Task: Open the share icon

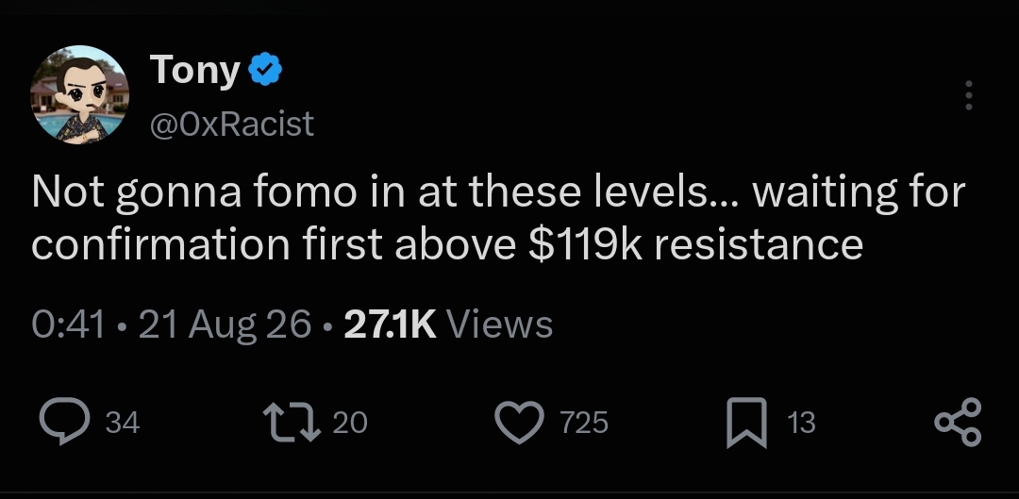Action: point(958,423)
